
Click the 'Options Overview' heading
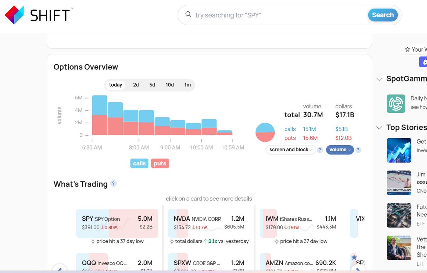coord(86,67)
